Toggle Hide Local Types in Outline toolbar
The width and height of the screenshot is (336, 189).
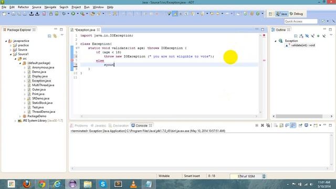[324, 36]
